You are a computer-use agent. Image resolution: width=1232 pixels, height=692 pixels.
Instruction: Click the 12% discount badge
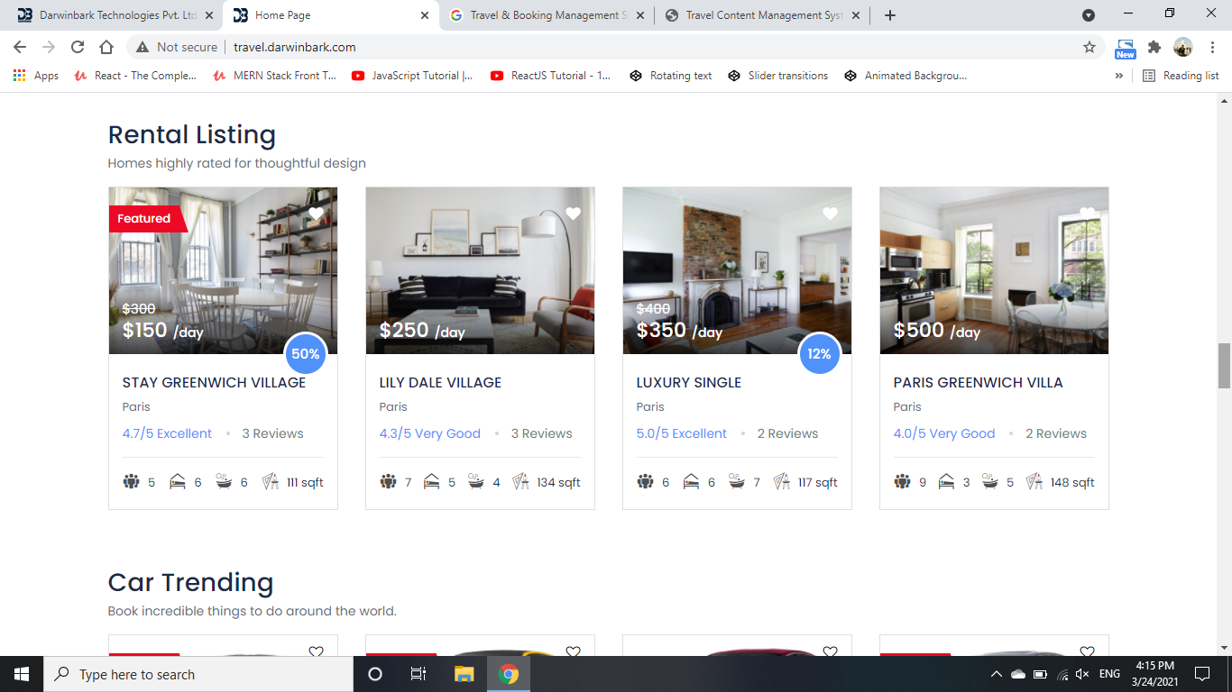(x=820, y=354)
